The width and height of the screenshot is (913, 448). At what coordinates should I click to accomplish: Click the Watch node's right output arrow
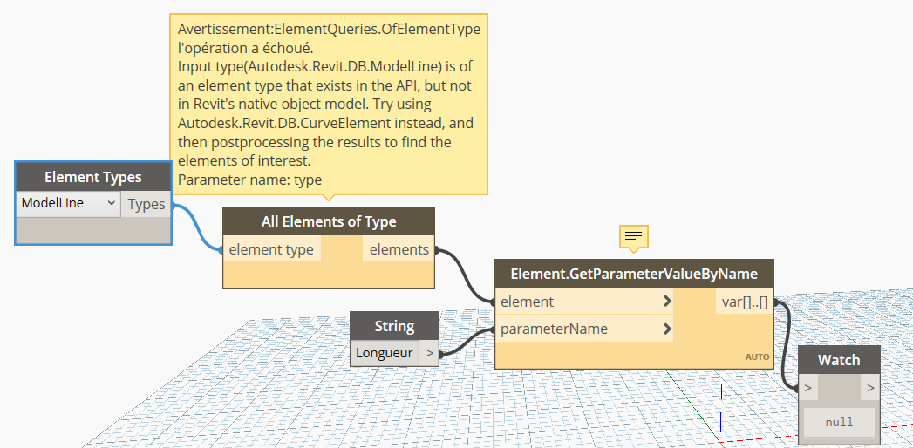click(869, 388)
